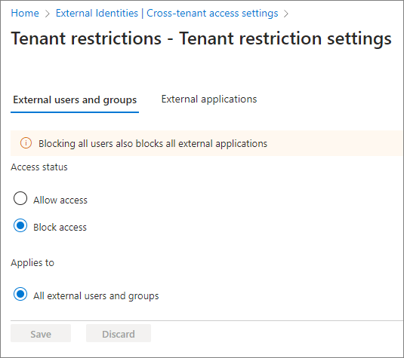404x358 pixels.
Task: Select the Allow access radio button
Action: (x=20, y=198)
